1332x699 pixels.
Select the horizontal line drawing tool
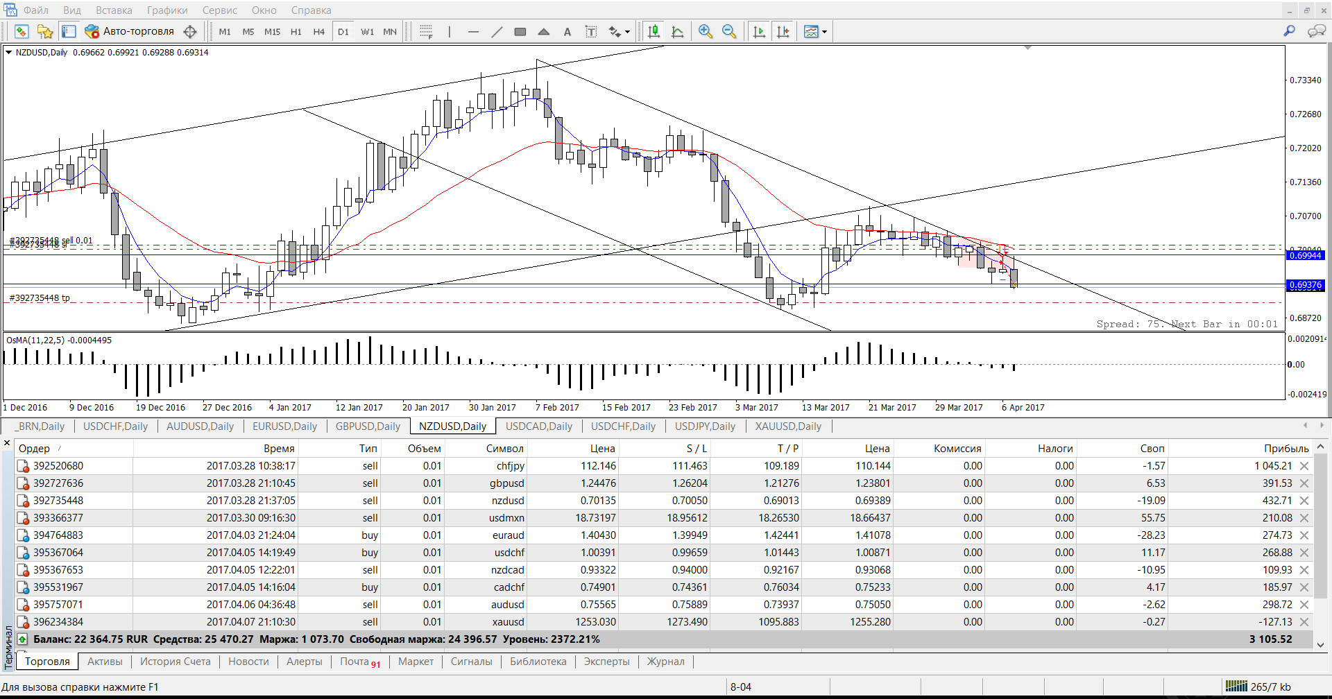[x=473, y=31]
